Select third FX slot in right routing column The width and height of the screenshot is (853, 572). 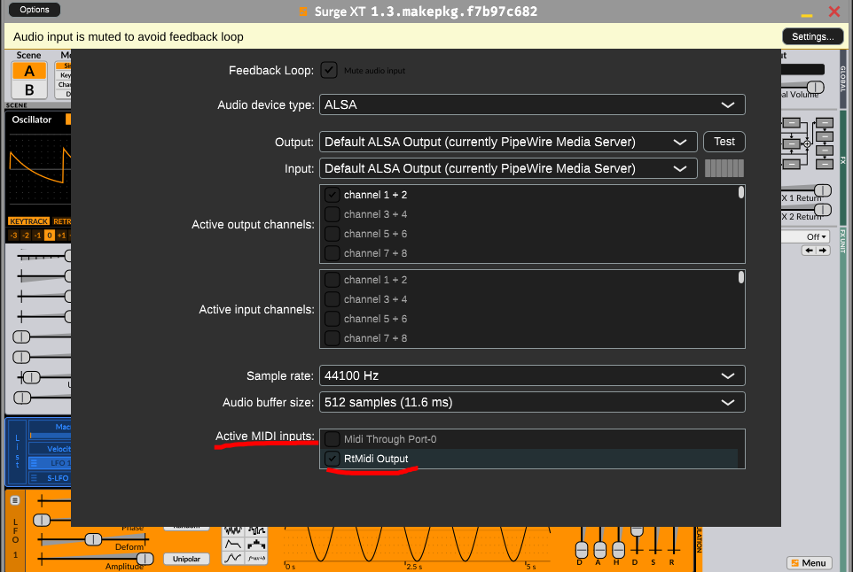coord(825,151)
